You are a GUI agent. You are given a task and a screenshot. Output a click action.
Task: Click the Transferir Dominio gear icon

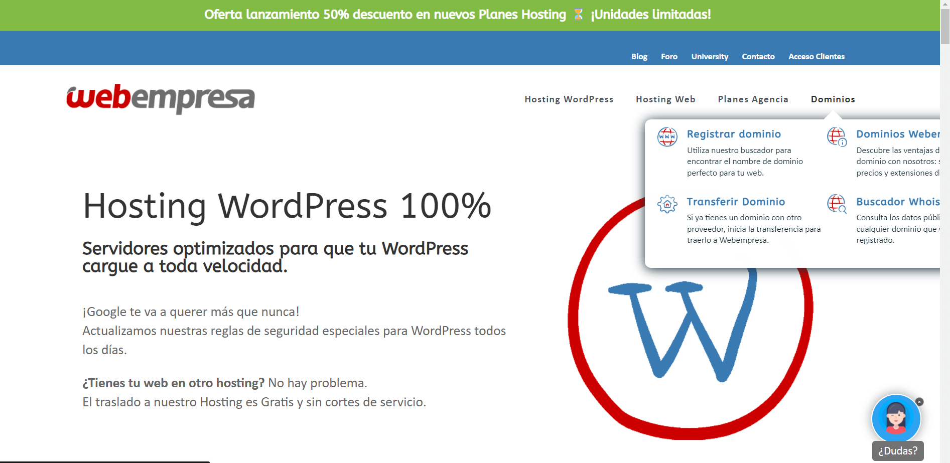(667, 204)
